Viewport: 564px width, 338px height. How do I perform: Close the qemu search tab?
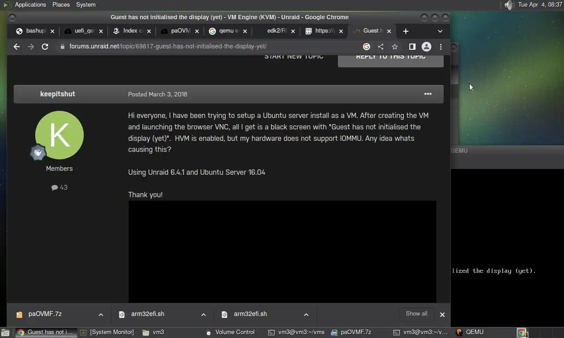coord(245,31)
